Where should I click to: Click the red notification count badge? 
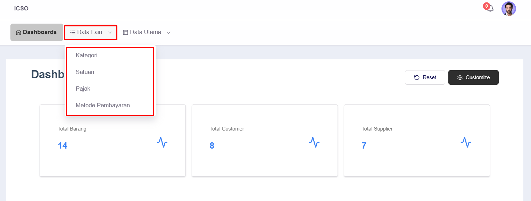[x=487, y=6]
